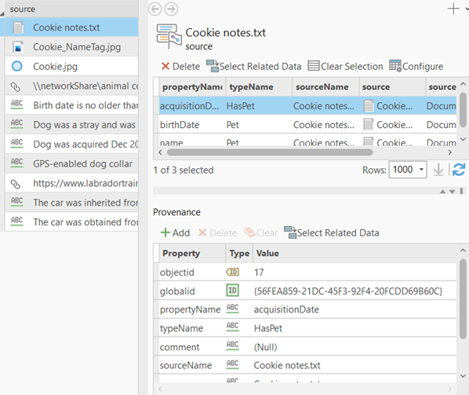Screen dimensions: 469x395
Task: Click ABC type icon in typeName property row
Action: click(x=233, y=327)
